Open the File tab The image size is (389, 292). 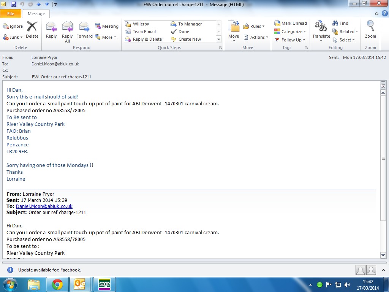(x=11, y=14)
